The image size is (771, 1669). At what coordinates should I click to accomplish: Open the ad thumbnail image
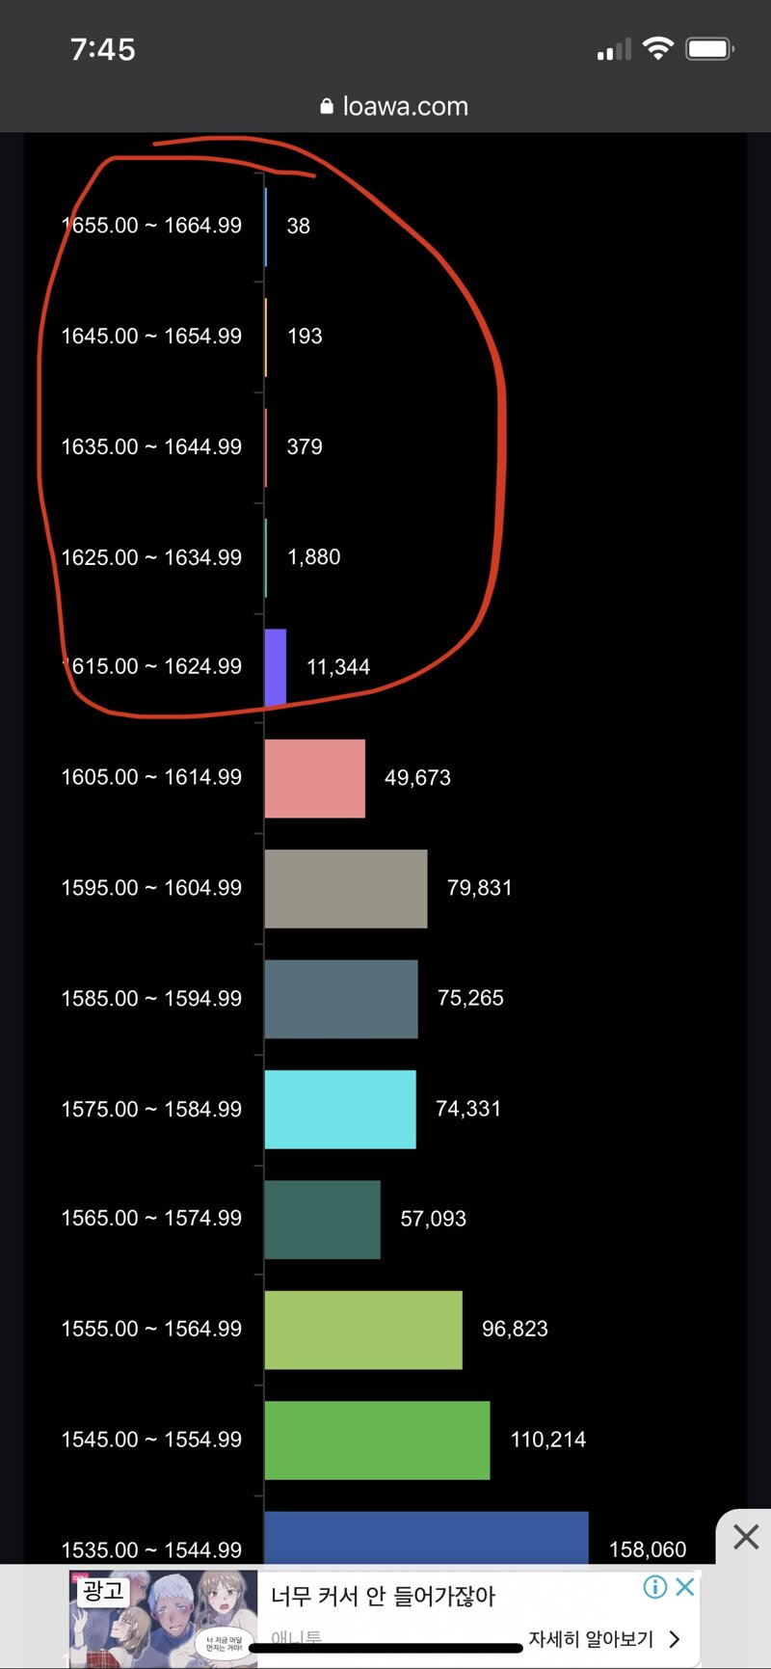(163, 1619)
